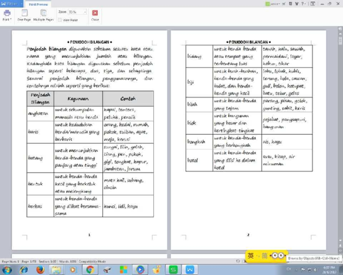Click the icon between cart and shirt
Viewport: 343px width, 275px height.
tap(290, 4)
